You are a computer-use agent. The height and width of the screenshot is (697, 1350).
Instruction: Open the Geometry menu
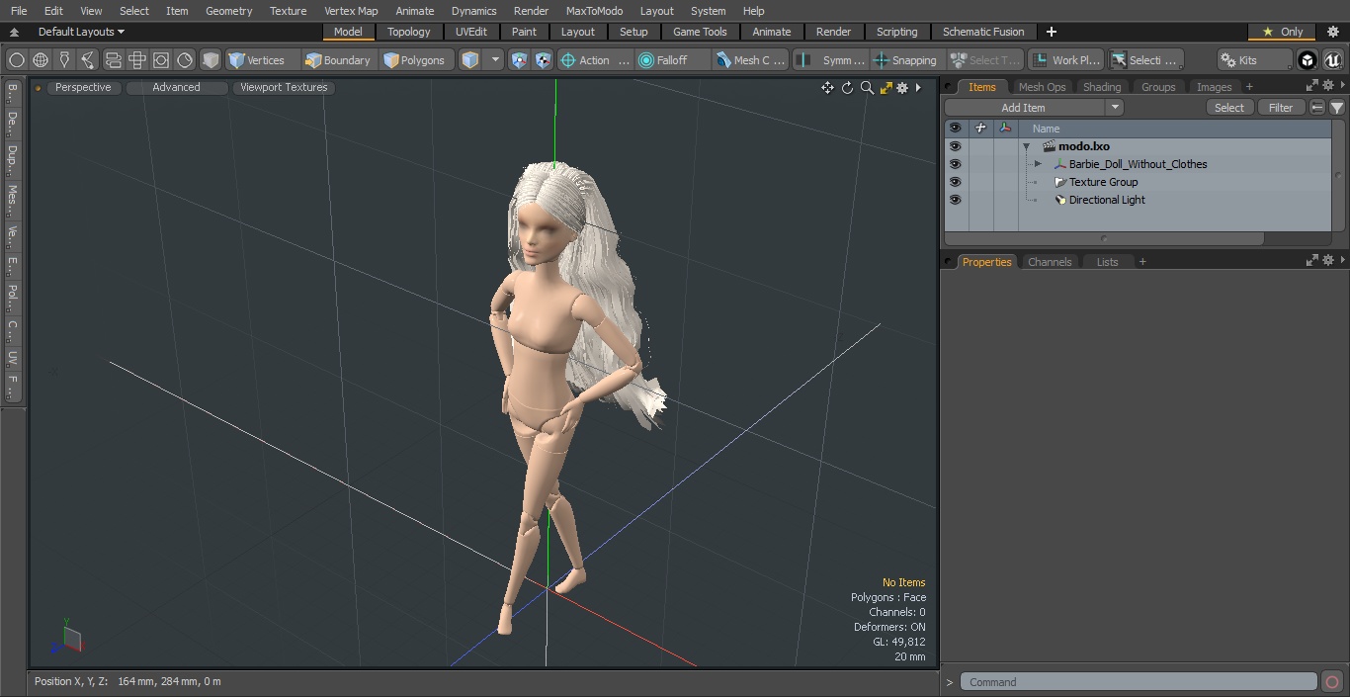pos(229,11)
